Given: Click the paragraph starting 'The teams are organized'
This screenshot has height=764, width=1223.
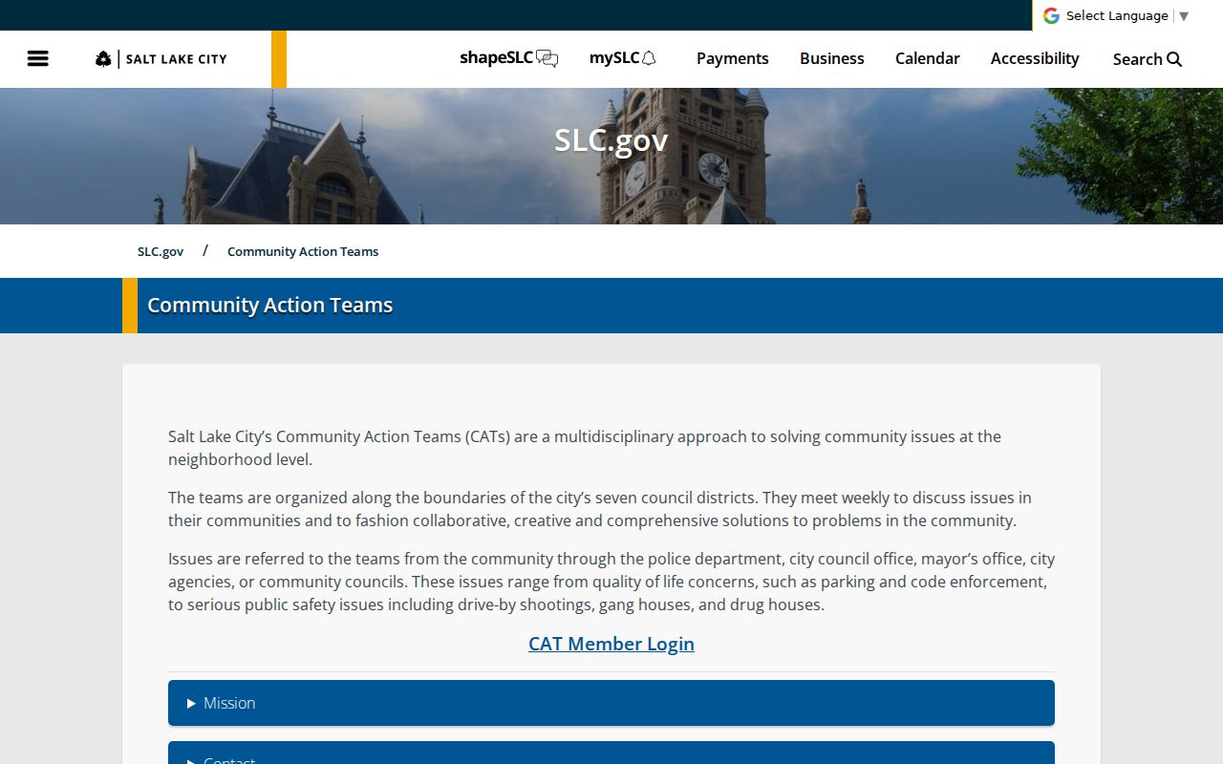Looking at the screenshot, I should coord(611,509).
